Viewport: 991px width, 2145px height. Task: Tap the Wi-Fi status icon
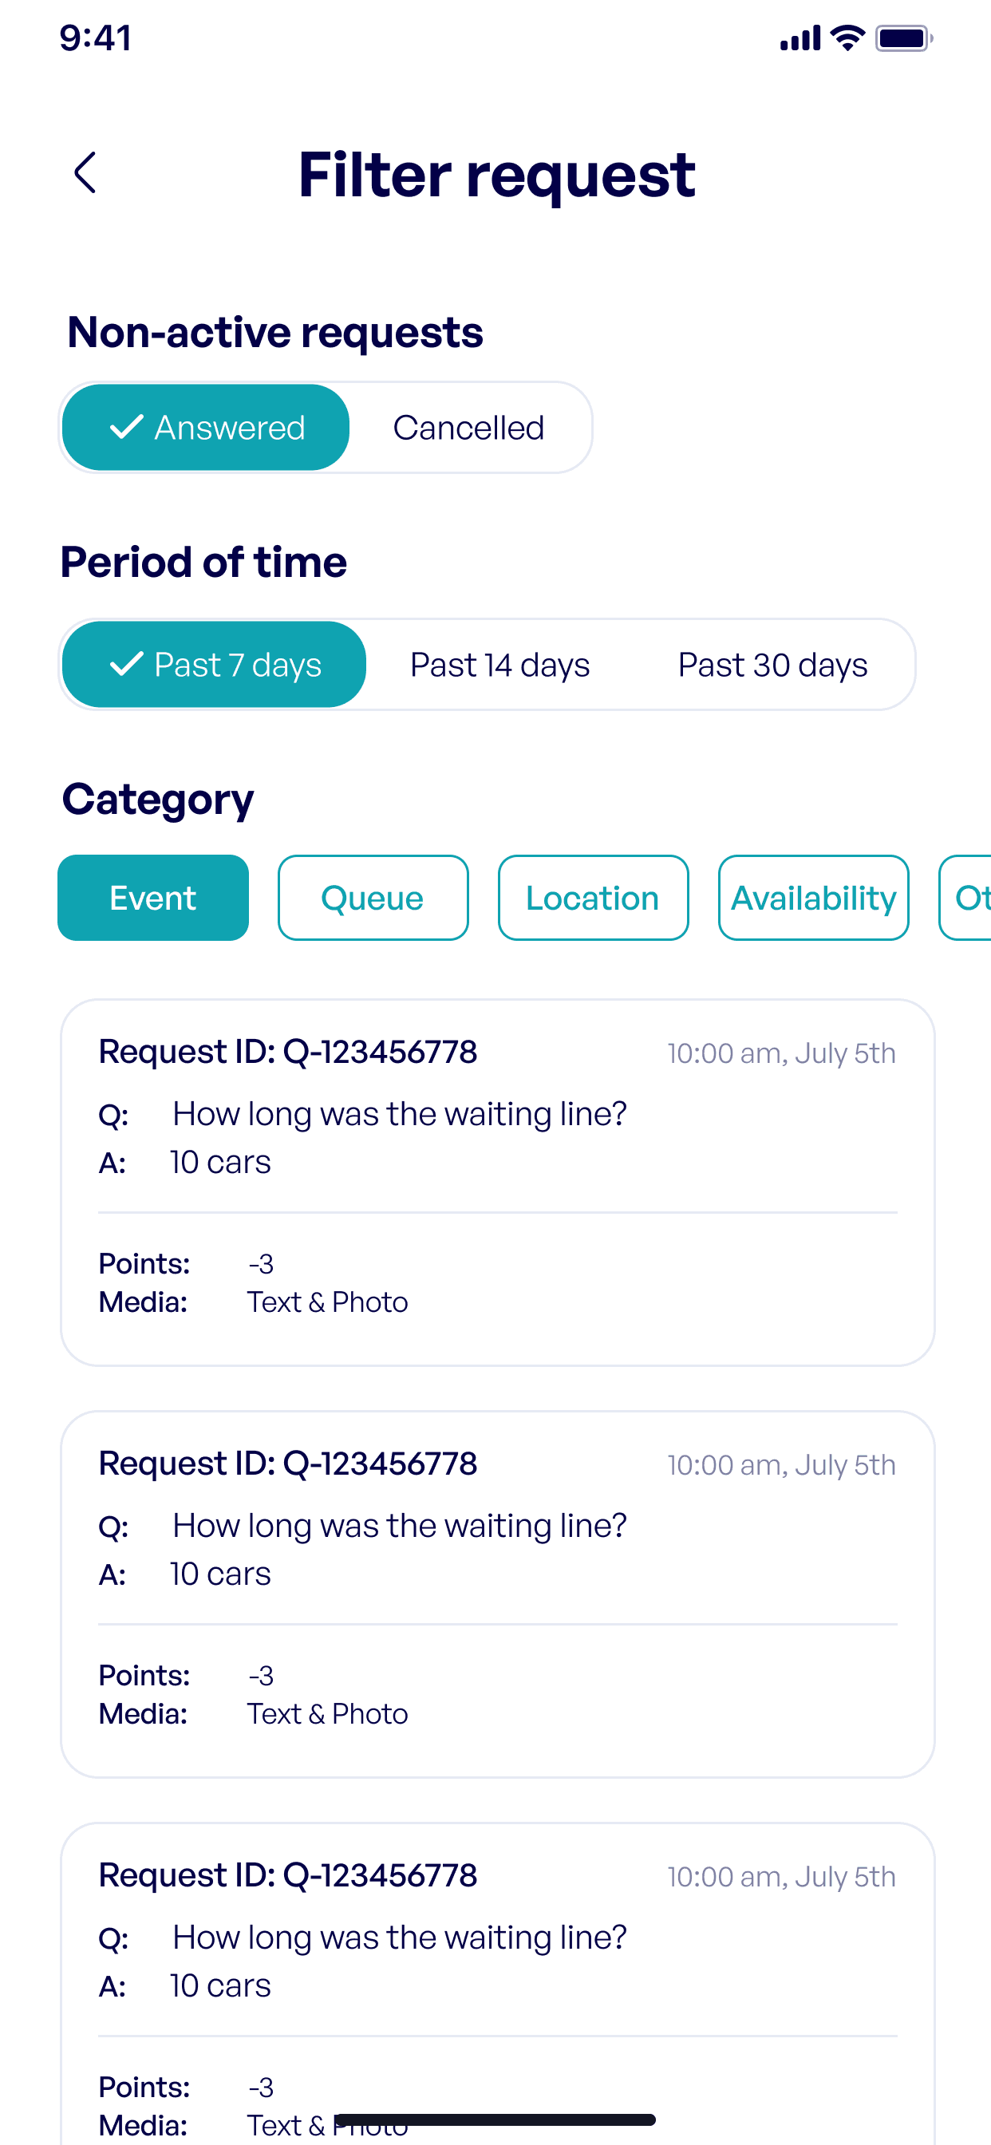click(847, 38)
